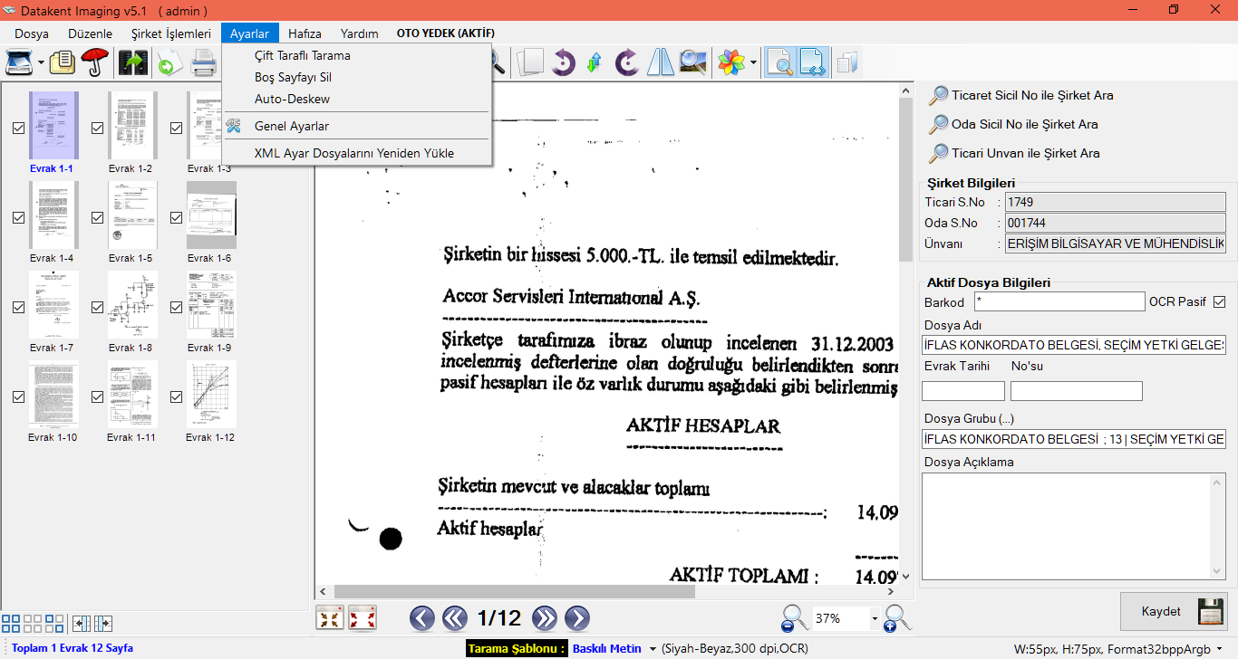Click Ticari Unvan ile Şirket Ara

coord(1025,153)
